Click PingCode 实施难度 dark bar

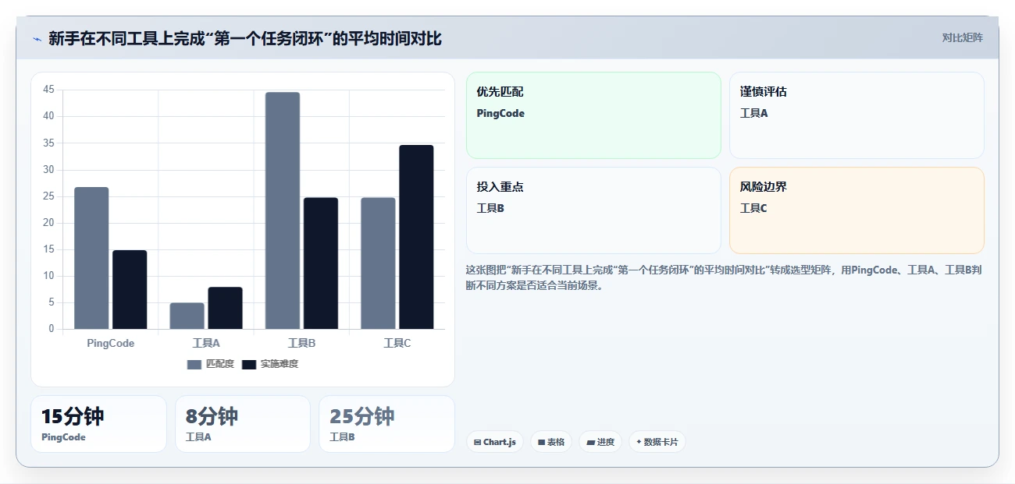tap(130, 289)
